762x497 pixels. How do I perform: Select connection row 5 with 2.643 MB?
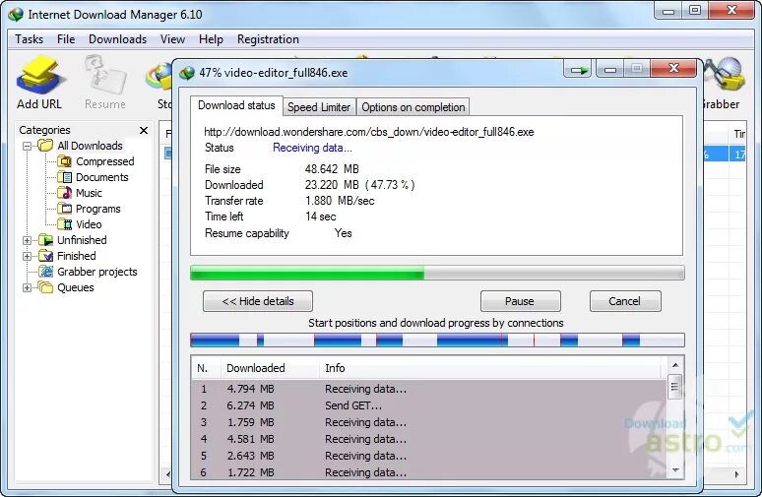[430, 456]
